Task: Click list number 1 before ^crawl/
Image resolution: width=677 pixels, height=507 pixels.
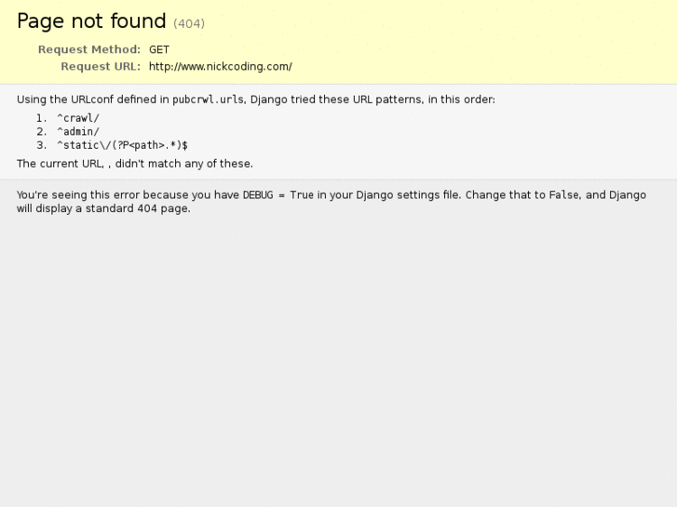Action: pos(41,118)
